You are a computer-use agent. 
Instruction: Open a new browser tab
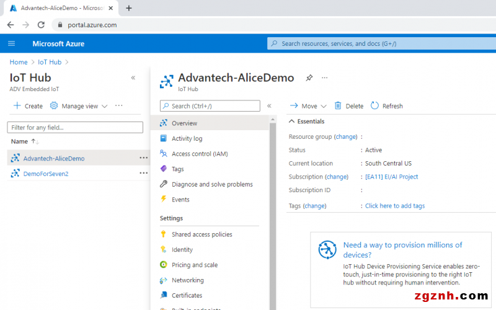(129, 8)
